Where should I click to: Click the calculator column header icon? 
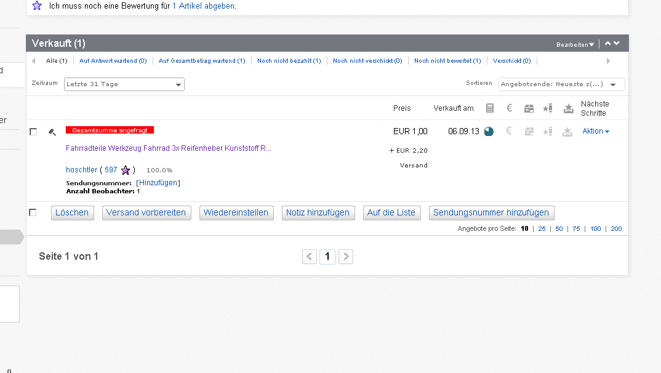(x=489, y=108)
